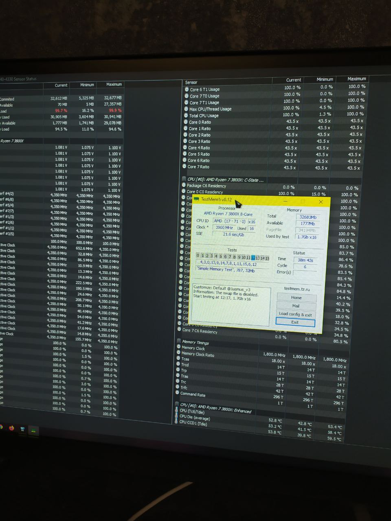The height and width of the screenshot is (521, 391).
Task: Click the Tras timing row icon
Action: coord(178,375)
